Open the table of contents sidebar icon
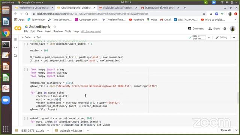The height and width of the screenshot is (135, 240). [15, 39]
